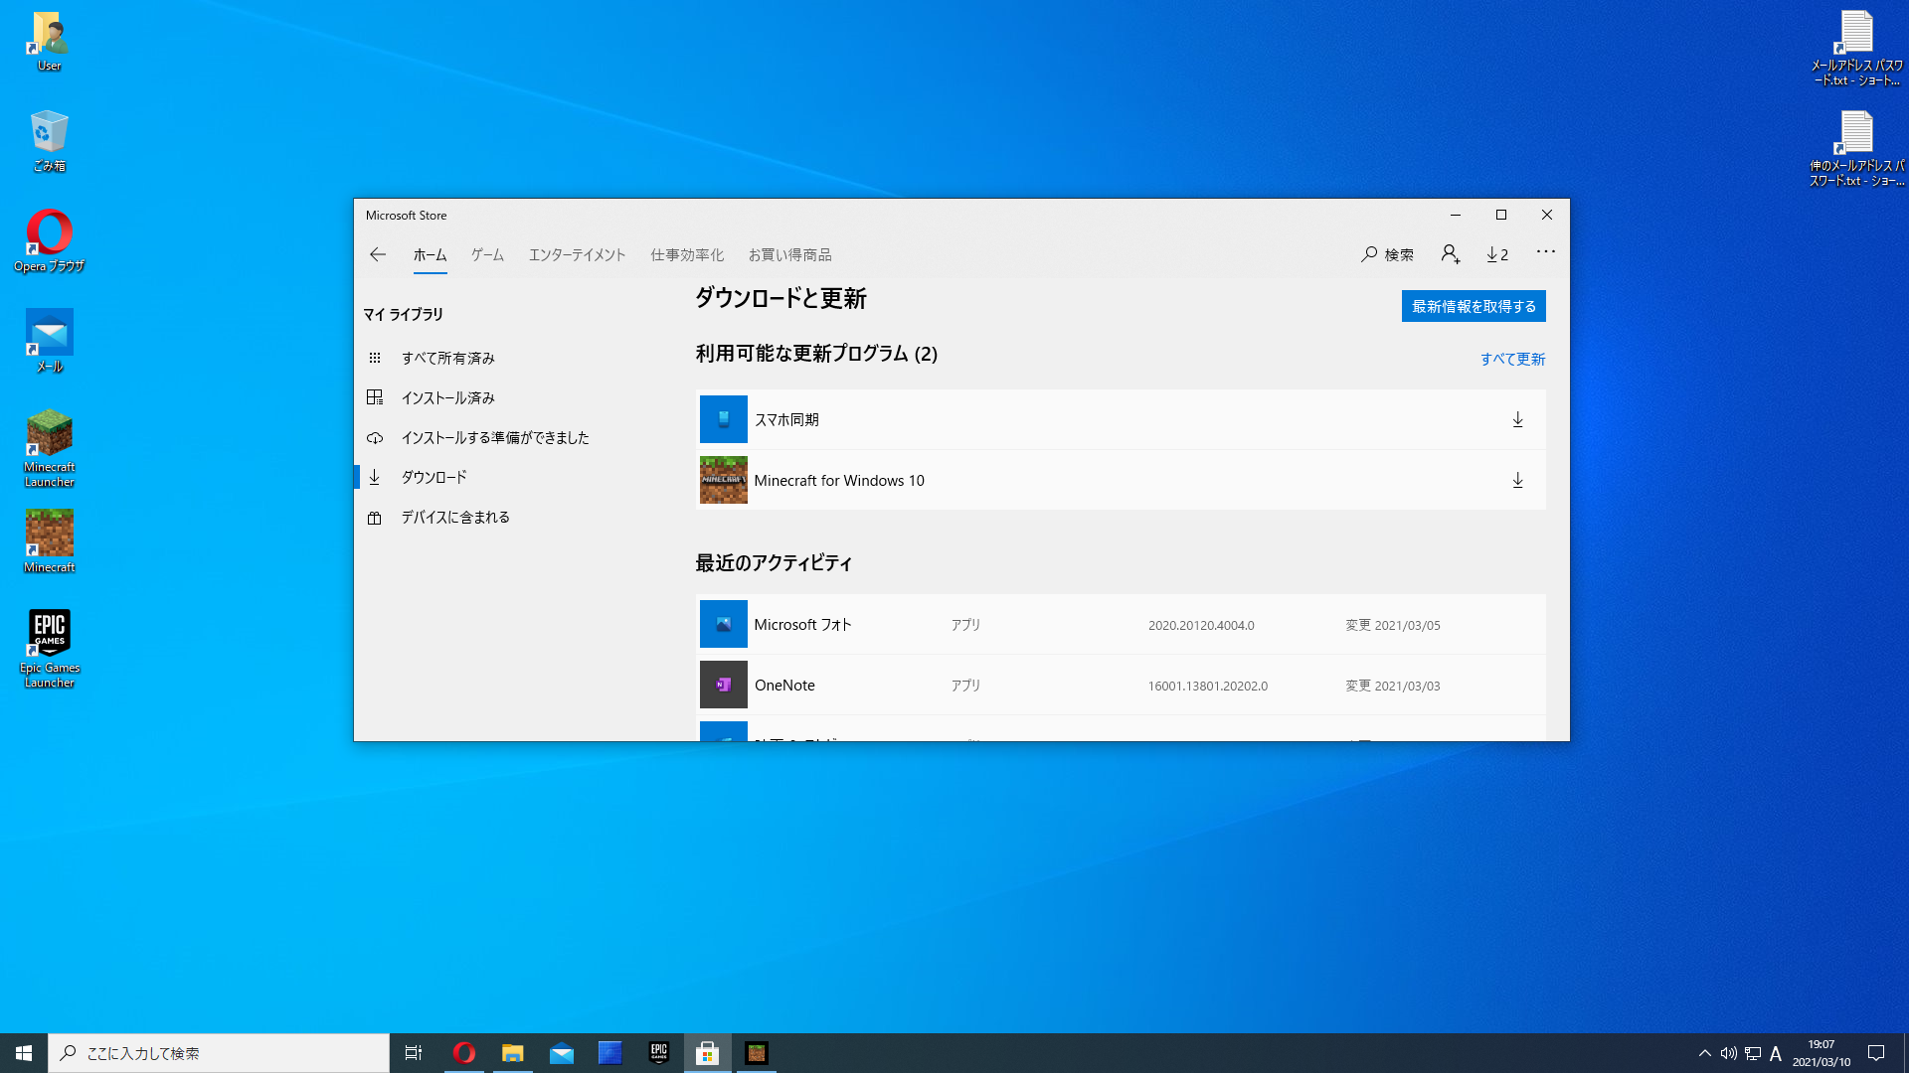This screenshot has height=1073, width=1909.
Task: Click the スマホ同期 app icon
Action: 723,419
